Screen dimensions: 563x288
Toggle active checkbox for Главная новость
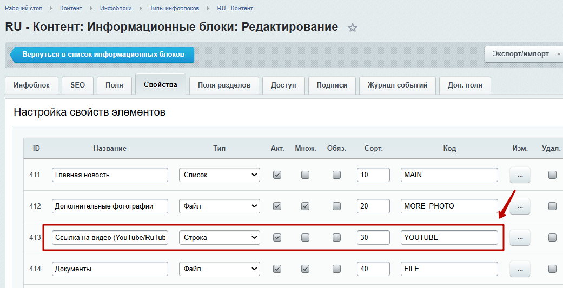tap(277, 175)
